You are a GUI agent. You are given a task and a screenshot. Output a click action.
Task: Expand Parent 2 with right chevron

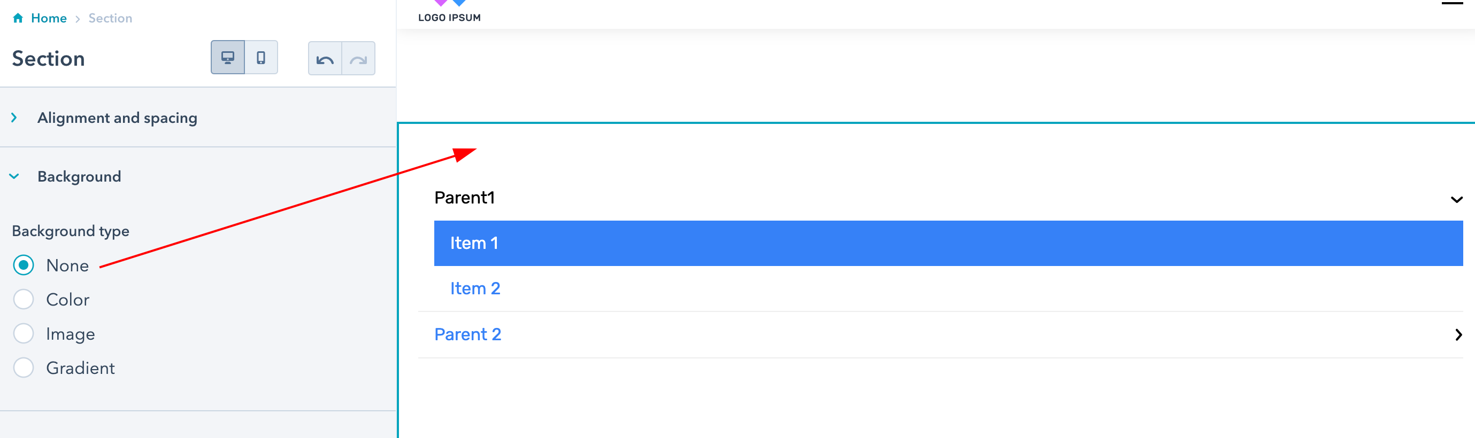(x=1458, y=335)
